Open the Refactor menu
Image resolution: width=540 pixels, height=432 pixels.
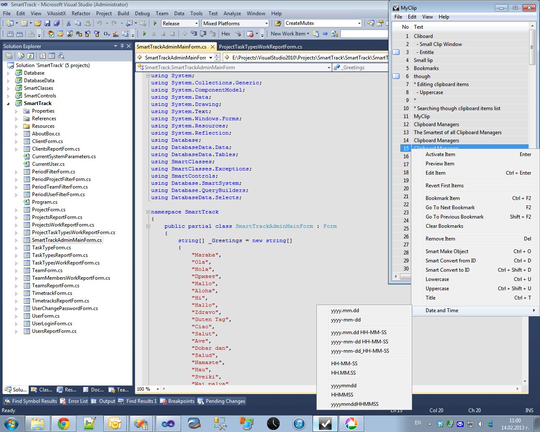tap(81, 13)
